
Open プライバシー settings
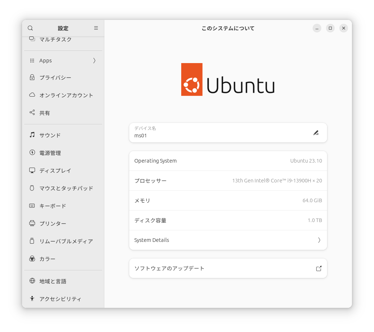tap(63, 78)
